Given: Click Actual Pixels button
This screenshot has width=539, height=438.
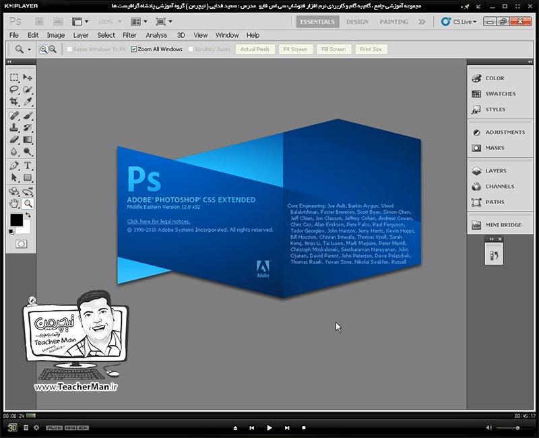Looking at the screenshot, I should tap(255, 49).
